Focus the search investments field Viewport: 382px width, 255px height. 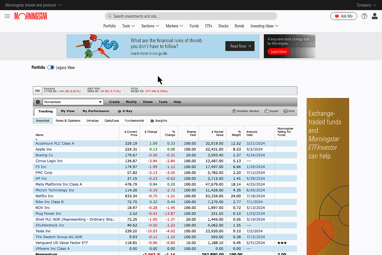[191, 16]
